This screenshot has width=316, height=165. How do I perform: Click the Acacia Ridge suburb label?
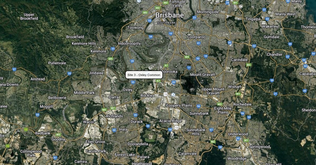[x=170, y=121]
